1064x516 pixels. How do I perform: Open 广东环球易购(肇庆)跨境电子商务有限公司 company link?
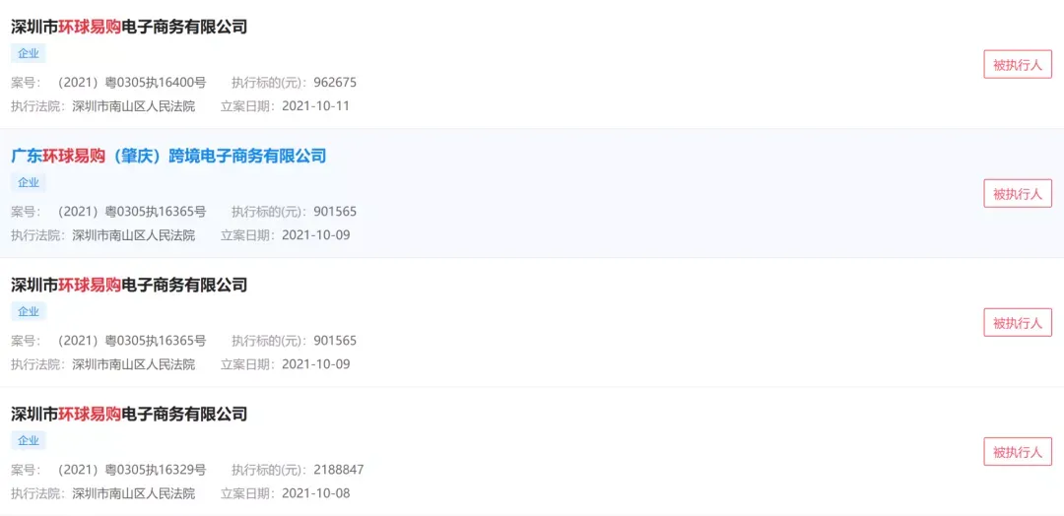[168, 156]
